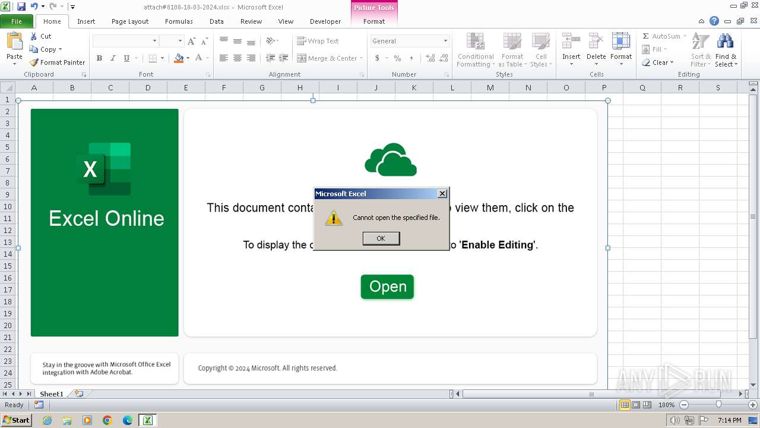Viewport: 760px width, 428px height.
Task: Click Decrease Decimal icon
Action: tap(444, 58)
